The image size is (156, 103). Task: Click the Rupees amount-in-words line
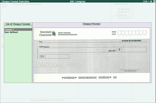[78, 47]
